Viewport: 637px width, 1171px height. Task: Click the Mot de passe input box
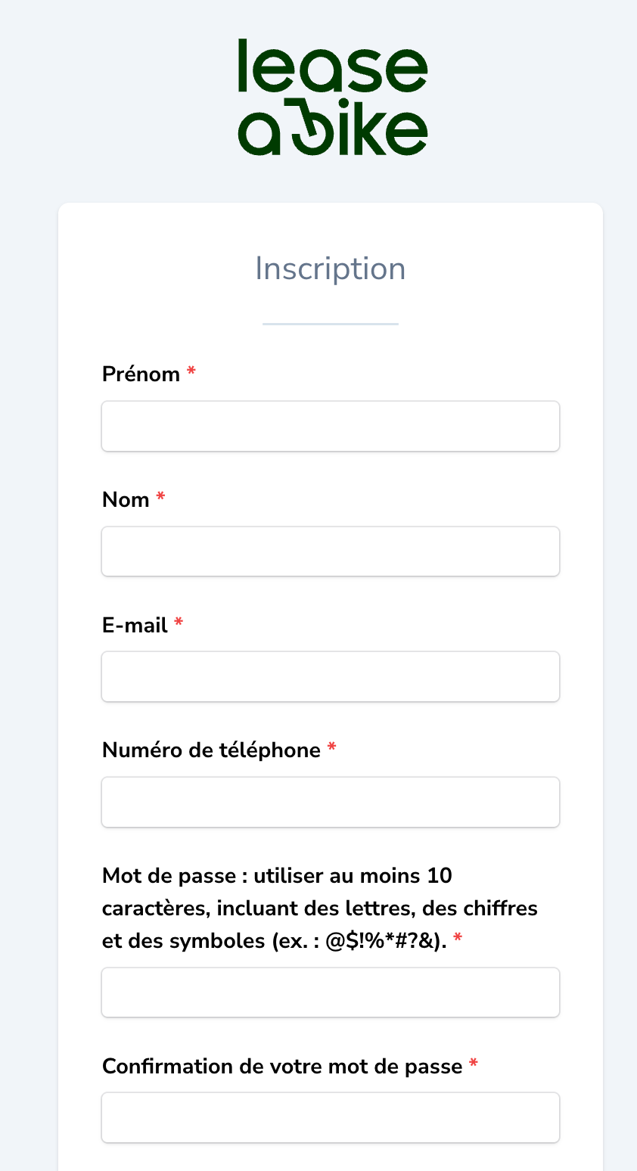[331, 992]
